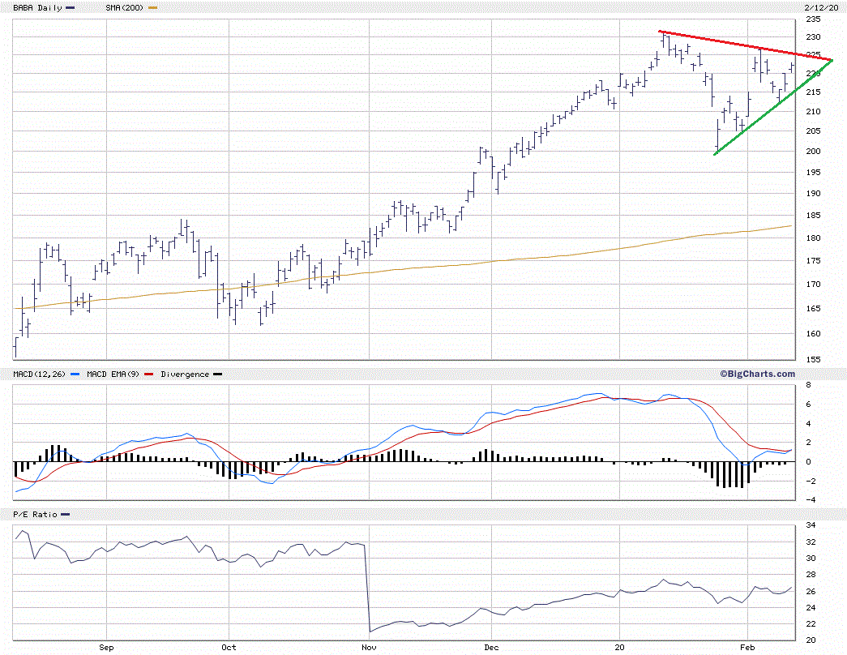Image resolution: width=847 pixels, height=655 pixels.
Task: Click the 30 label on P/E axis
Action: (x=811, y=559)
